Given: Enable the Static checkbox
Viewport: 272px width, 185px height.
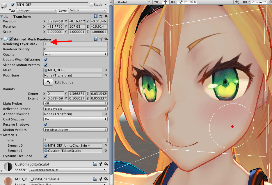Looking at the screenshot, I should (x=91, y=5).
